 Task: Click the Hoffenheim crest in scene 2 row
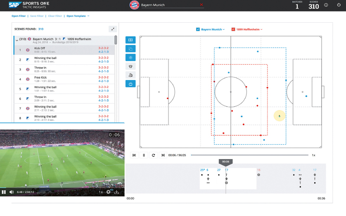coord(28,59)
